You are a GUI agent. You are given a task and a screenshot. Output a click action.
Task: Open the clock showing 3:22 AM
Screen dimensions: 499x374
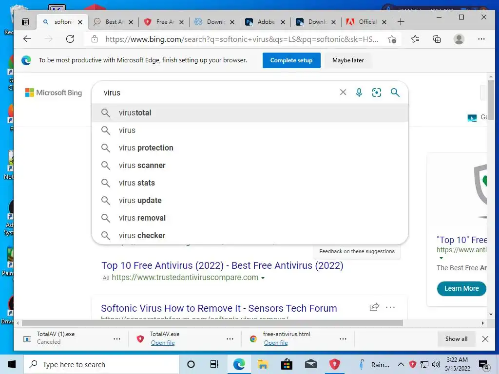457,364
